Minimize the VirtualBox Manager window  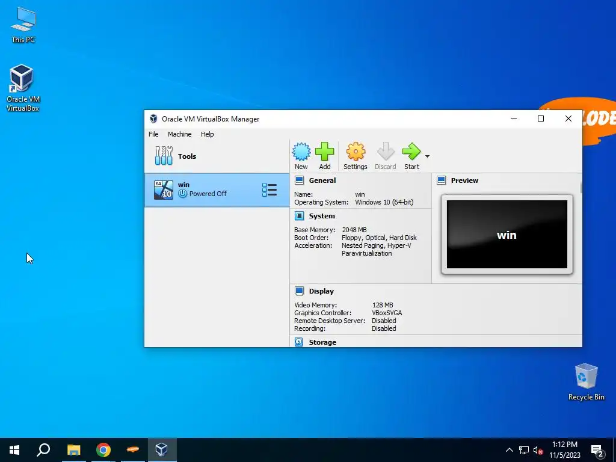514,119
